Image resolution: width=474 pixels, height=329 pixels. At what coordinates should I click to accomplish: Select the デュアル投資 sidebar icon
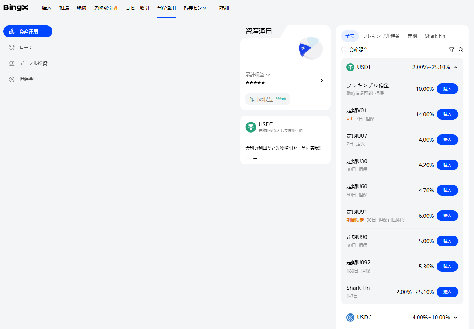(x=12, y=63)
